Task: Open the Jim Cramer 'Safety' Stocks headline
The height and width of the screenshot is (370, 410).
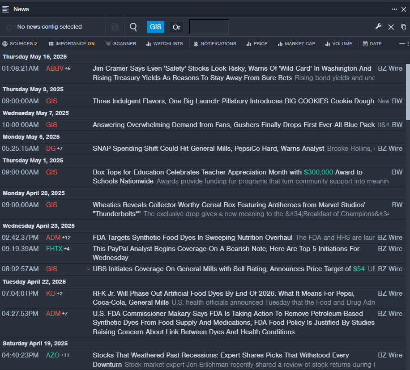Action: coord(232,73)
